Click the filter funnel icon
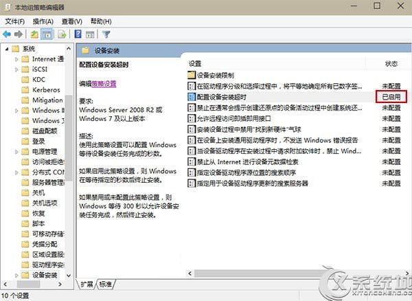Viewport: 412px width, 301px height. 106,34
